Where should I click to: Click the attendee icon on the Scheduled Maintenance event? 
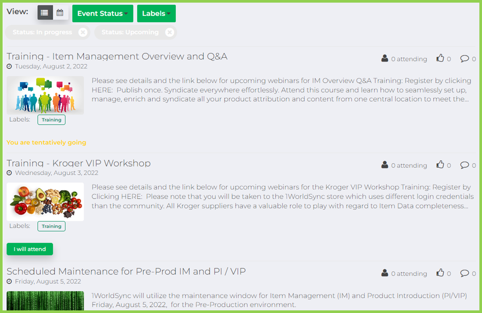[x=385, y=273]
